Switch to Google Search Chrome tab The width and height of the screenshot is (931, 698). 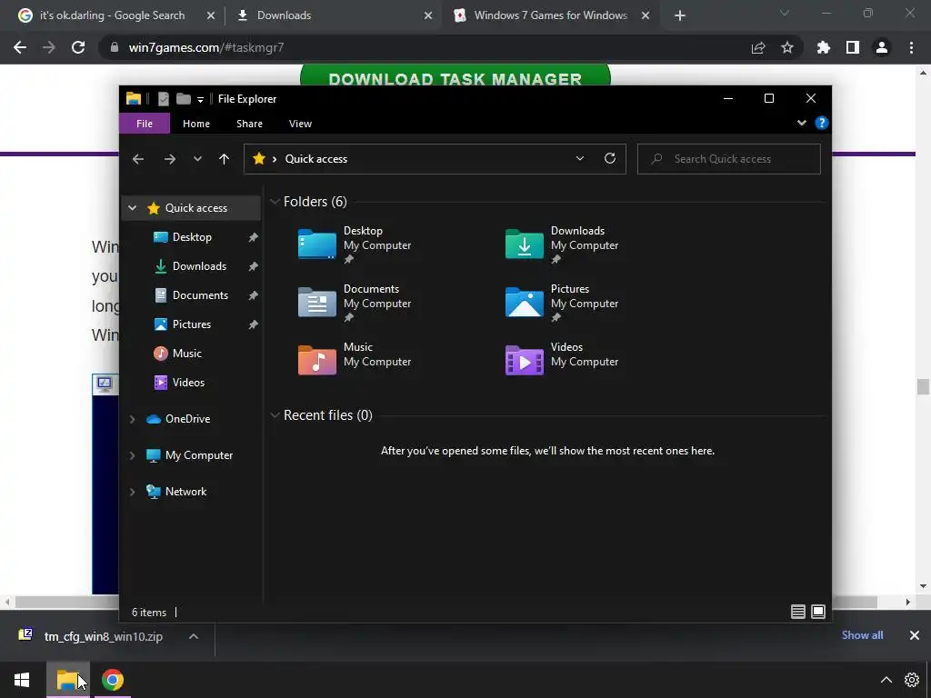tap(112, 15)
